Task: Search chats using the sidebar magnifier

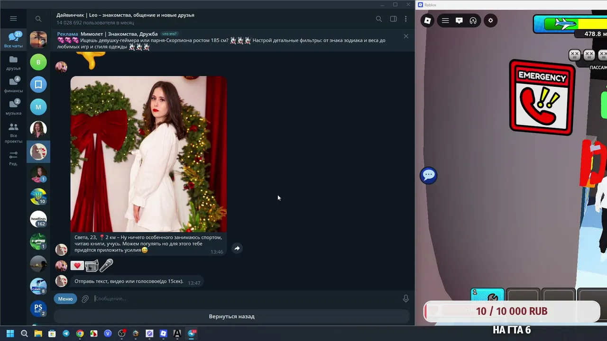Action: [x=38, y=19]
